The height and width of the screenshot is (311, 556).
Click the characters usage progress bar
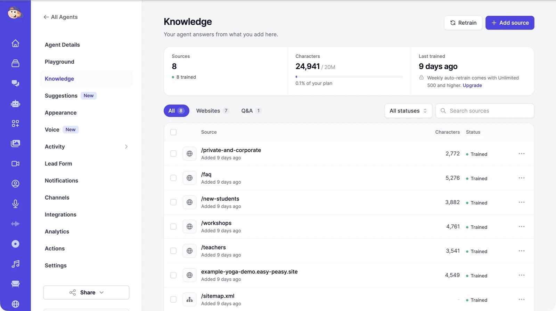(x=349, y=77)
